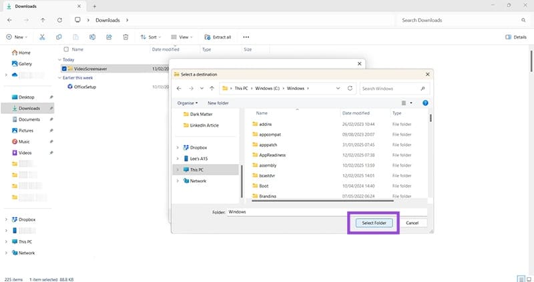Click the Cut scissors icon in toolbar
Screen dimensions: 534x282
[x=43, y=37]
